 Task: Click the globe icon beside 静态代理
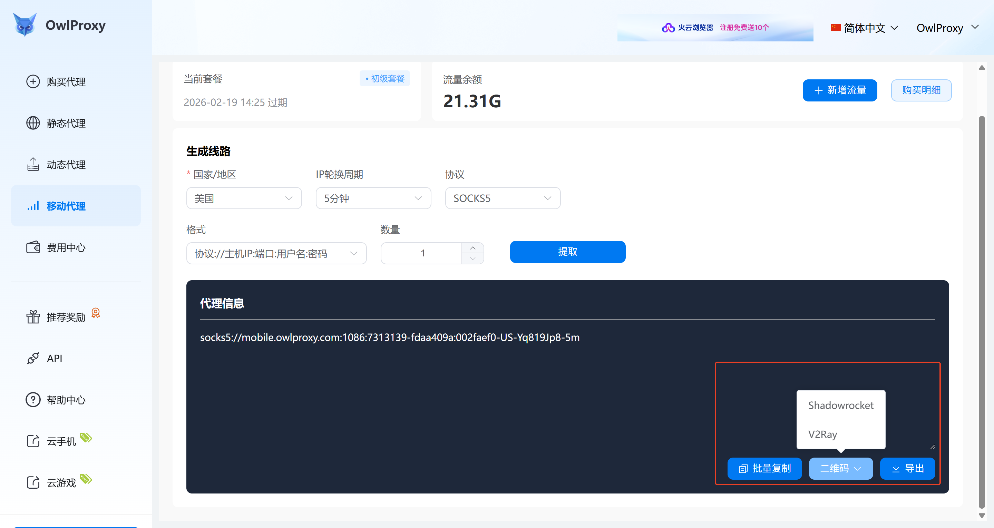(x=33, y=123)
